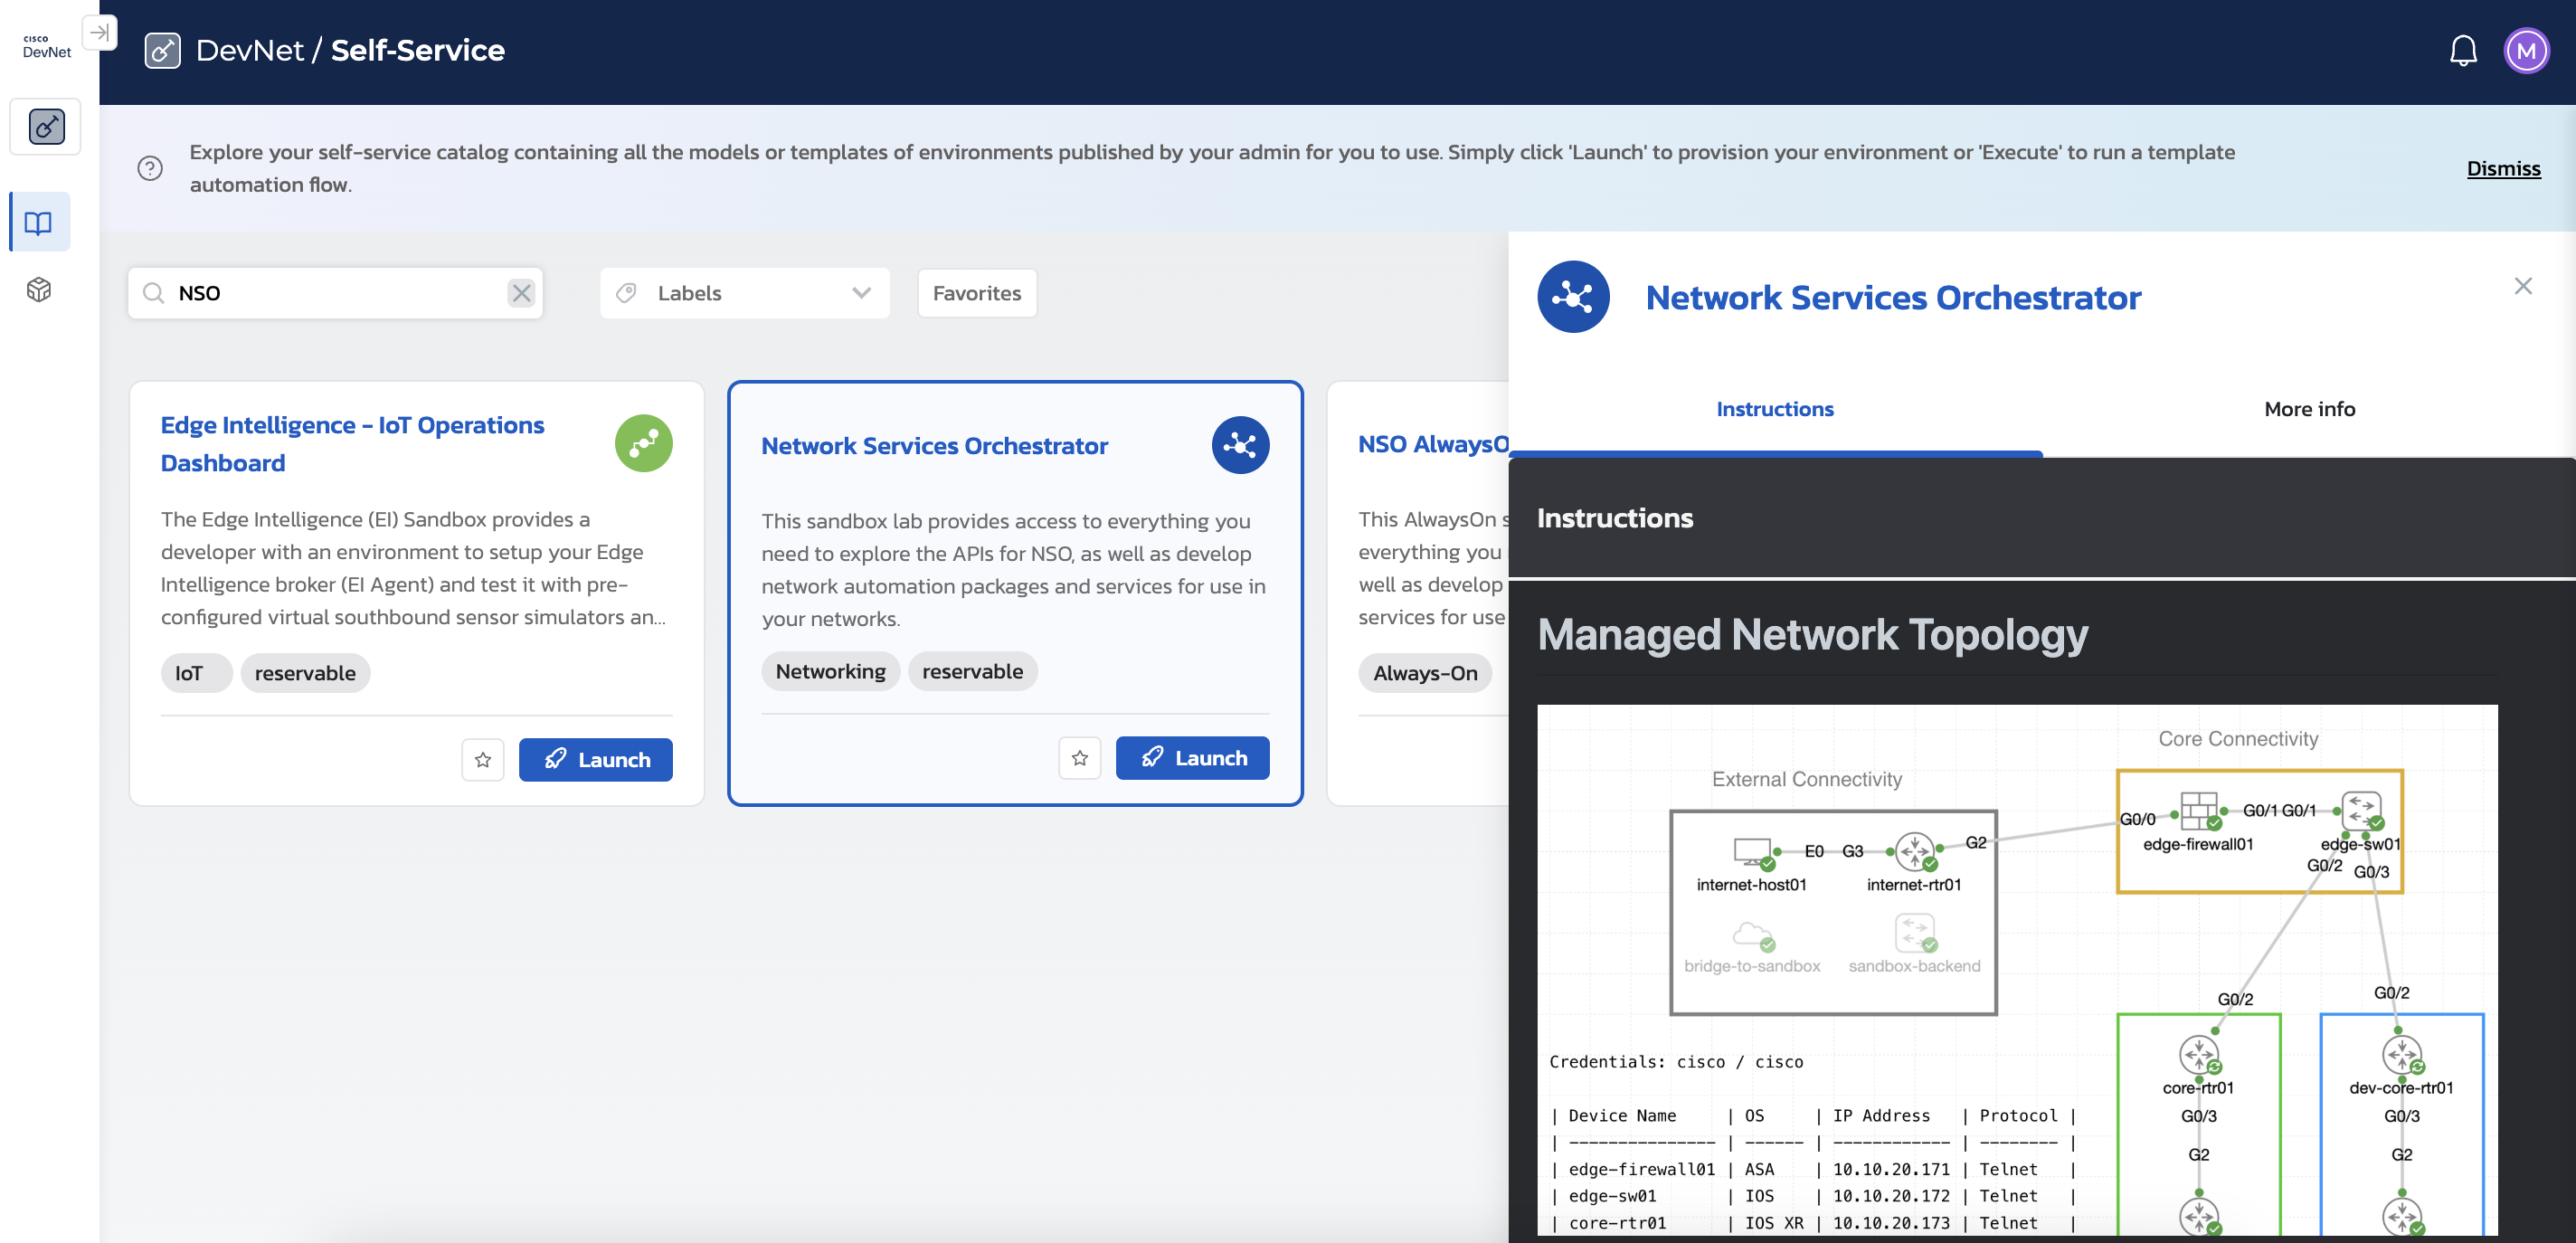Dismiss the info banner
Screen dimensions: 2576x1243
click(x=2502, y=168)
